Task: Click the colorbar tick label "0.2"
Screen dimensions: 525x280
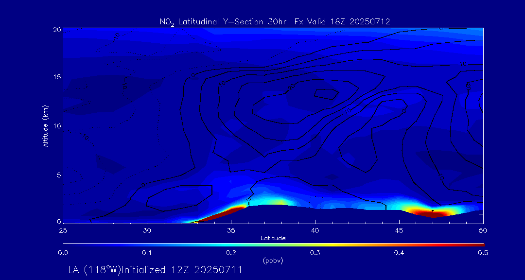Action: pyautogui.click(x=231, y=253)
